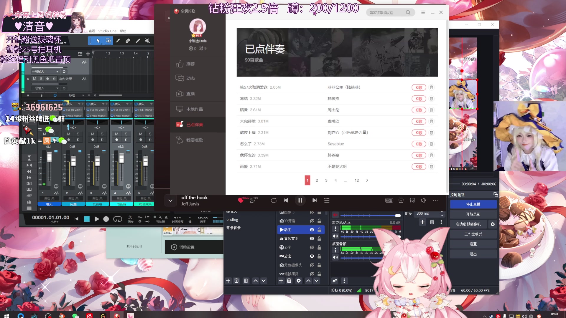Screen dimensions: 566x318
Task: Return to zero in Studio One transport
Action: point(77,219)
